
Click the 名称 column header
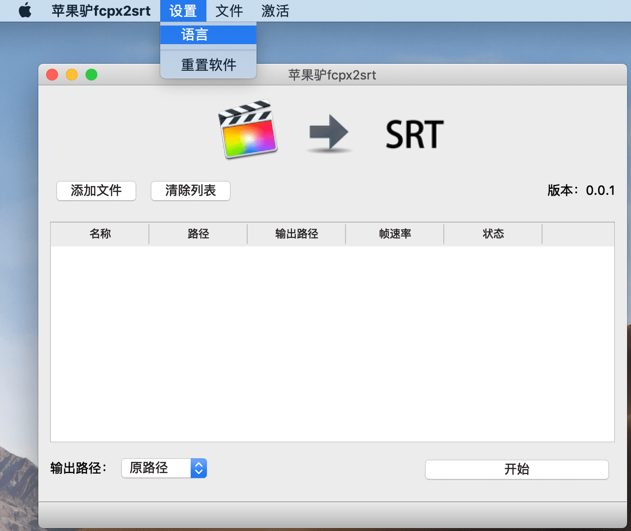(x=100, y=234)
